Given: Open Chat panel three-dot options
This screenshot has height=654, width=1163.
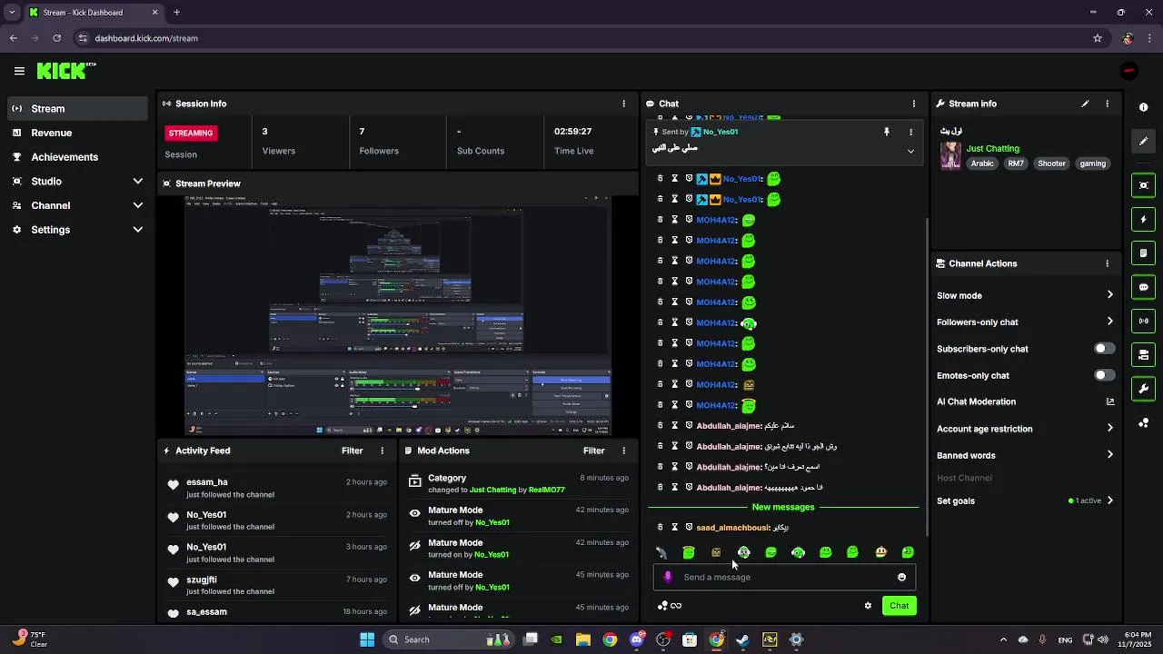Looking at the screenshot, I should [913, 104].
